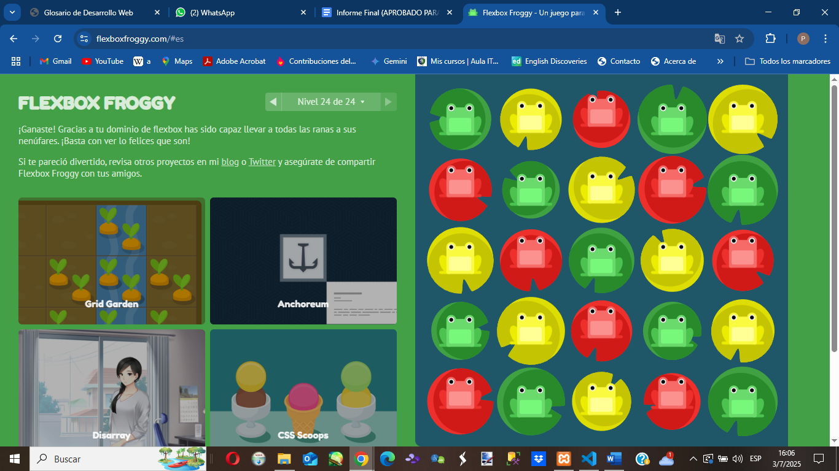Image resolution: width=839 pixels, height=471 pixels.
Task: Click the page vertical scrollbar
Action: pyautogui.click(x=834, y=218)
